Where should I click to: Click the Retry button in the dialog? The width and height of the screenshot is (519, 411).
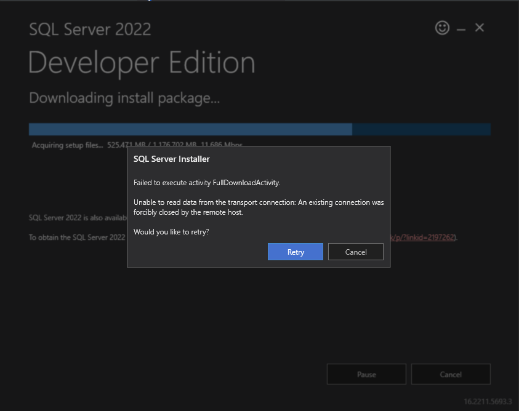click(x=296, y=252)
